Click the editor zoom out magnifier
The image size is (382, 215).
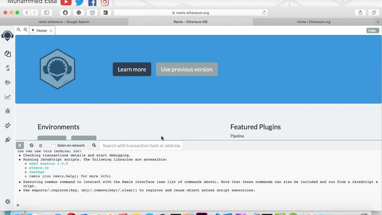pyautogui.click(x=19, y=30)
